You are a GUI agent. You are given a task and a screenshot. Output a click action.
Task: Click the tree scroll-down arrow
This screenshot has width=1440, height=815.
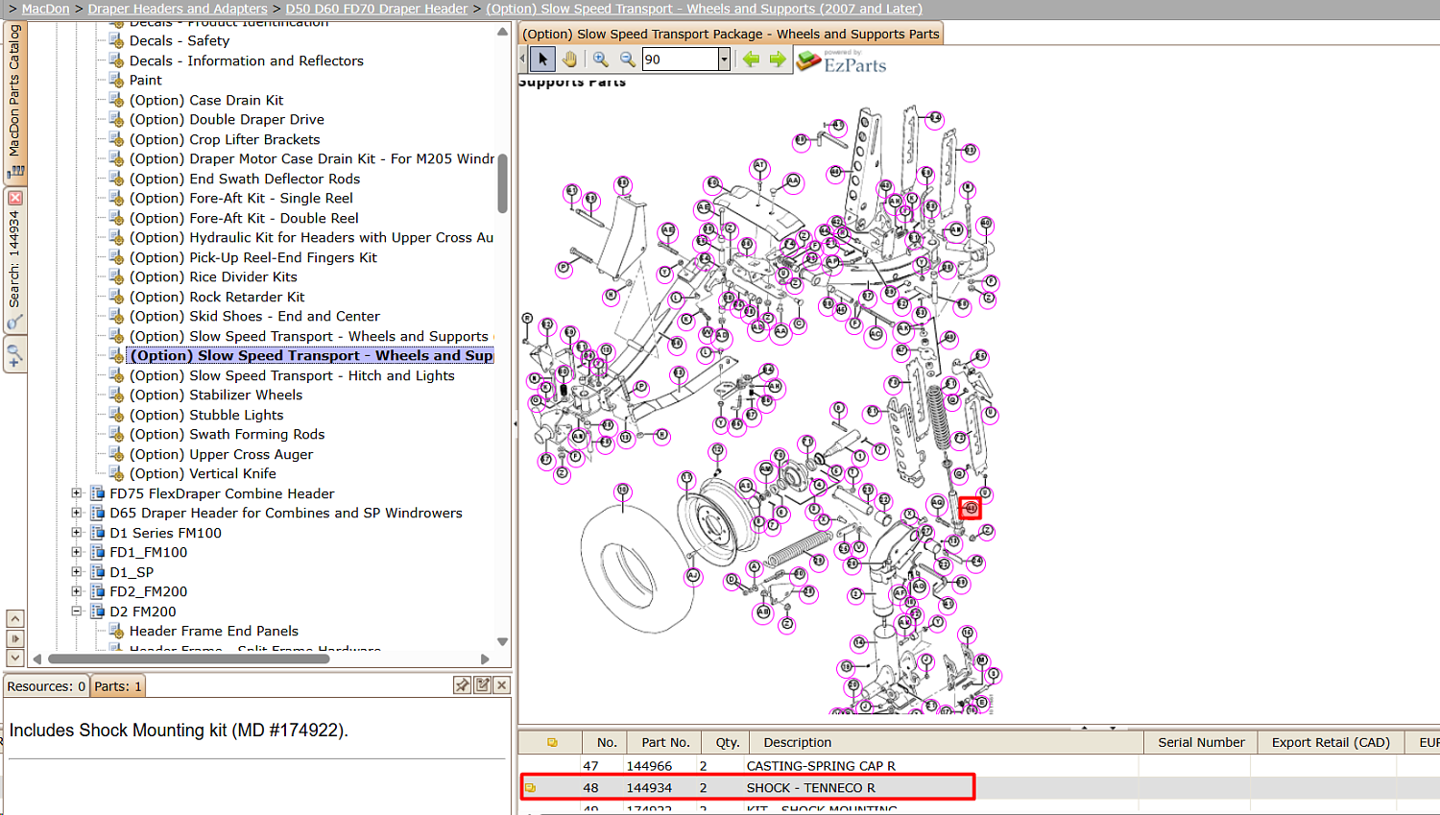pos(502,641)
